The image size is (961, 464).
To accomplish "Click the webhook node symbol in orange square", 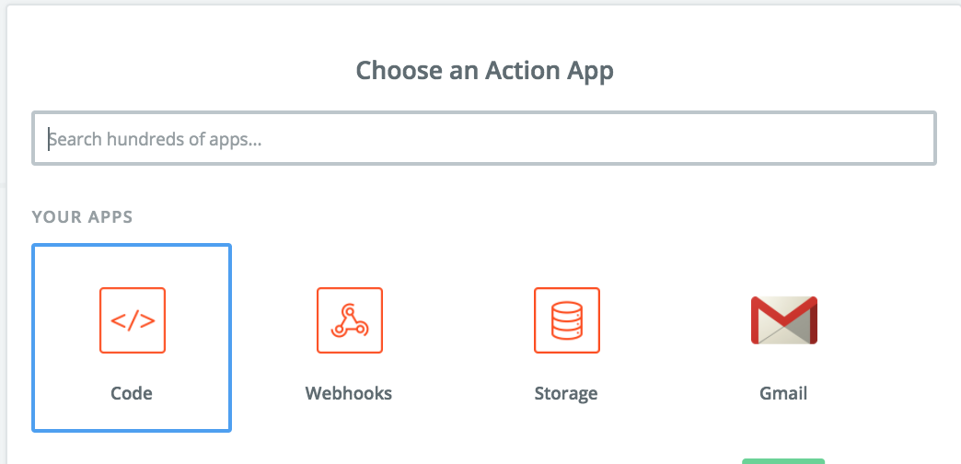I will 350,320.
